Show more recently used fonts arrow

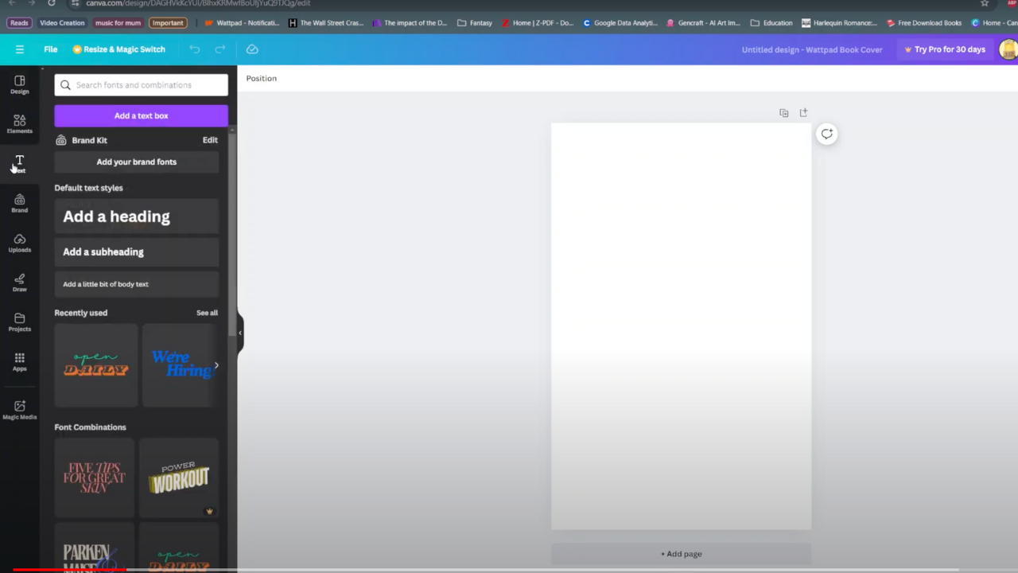[216, 365]
